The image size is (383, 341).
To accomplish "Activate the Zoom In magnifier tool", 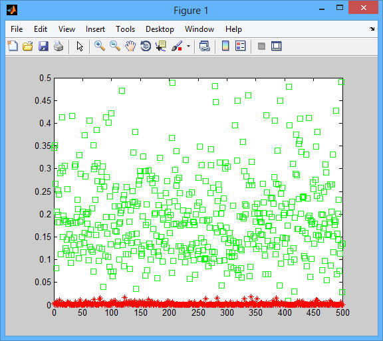I will [100, 46].
